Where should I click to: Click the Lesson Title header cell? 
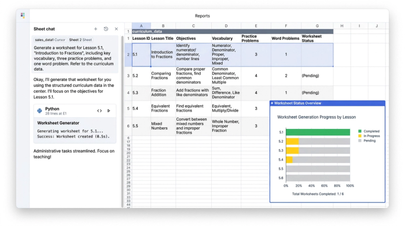[x=163, y=39]
